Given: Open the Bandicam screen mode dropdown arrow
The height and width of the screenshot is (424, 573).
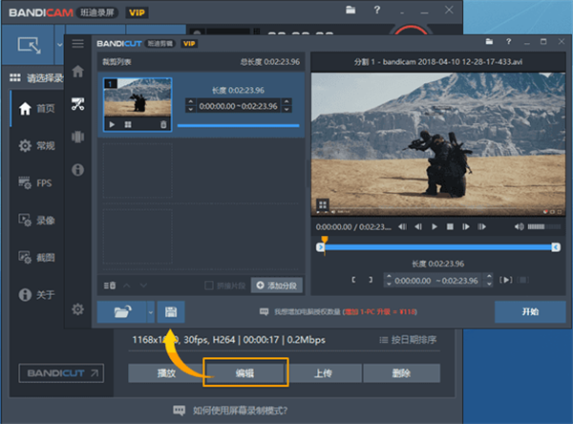Looking at the screenshot, I should click(x=60, y=44).
